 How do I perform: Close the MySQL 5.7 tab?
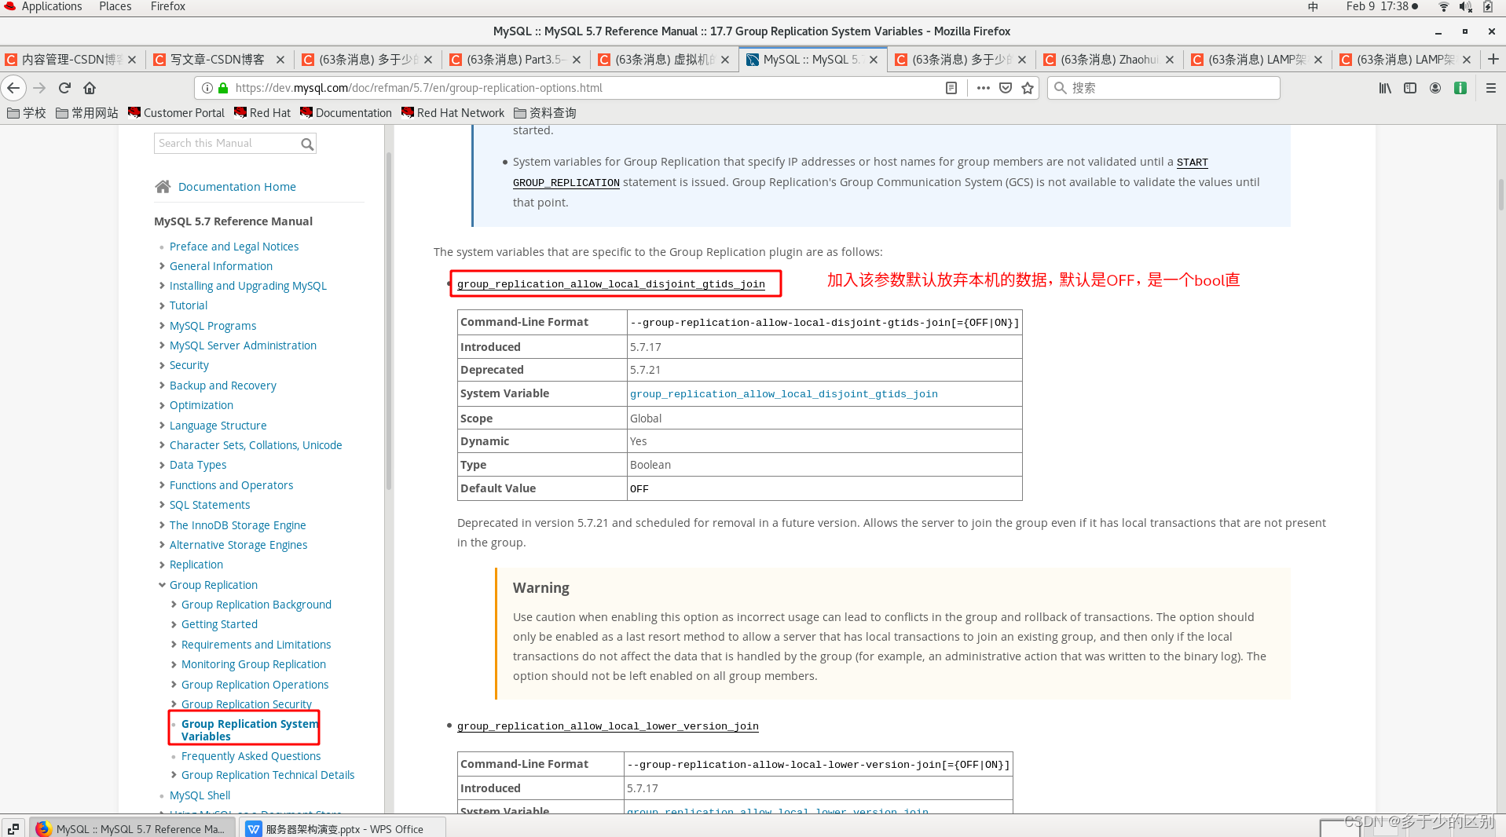[x=874, y=60]
